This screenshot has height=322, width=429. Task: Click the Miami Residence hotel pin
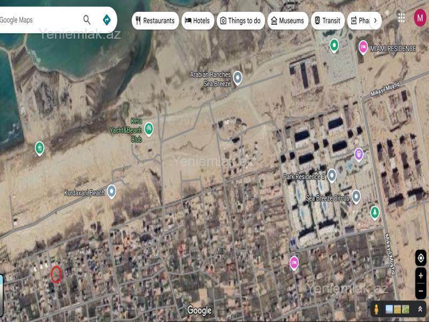click(x=363, y=47)
